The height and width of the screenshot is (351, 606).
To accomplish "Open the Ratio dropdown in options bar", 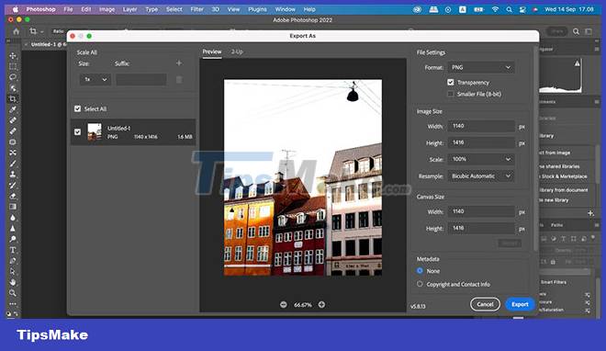I will (59, 31).
